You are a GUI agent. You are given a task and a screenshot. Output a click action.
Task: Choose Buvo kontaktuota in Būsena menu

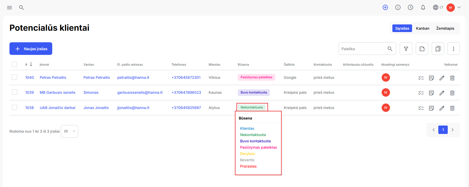tap(255, 141)
